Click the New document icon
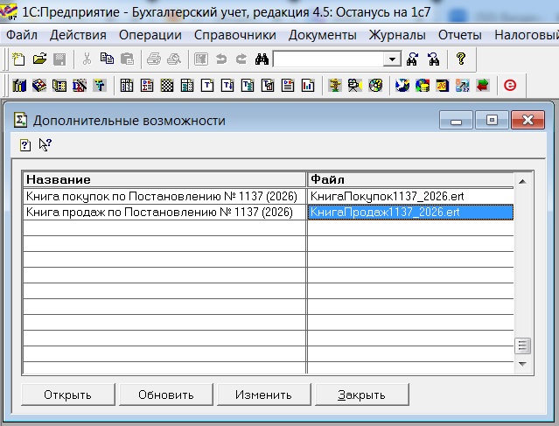Viewport: 559px width, 426px height. (18, 59)
